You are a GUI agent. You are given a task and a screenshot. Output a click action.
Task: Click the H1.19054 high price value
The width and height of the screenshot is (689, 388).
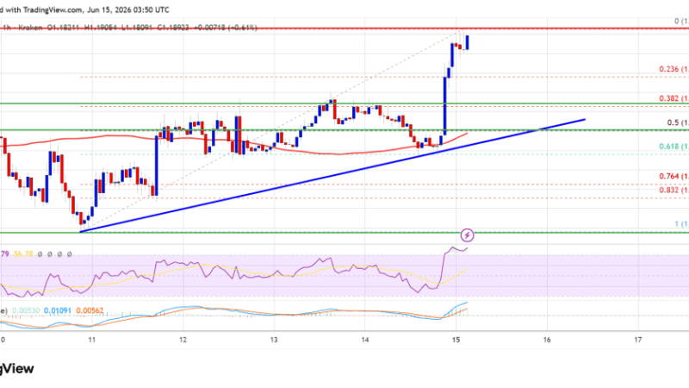101,28
